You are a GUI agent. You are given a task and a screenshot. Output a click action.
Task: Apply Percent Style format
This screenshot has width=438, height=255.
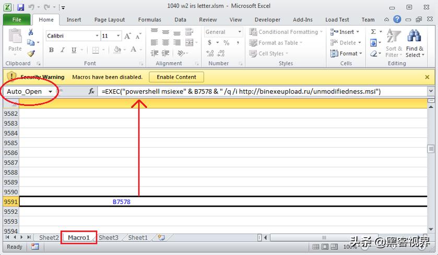226,43
